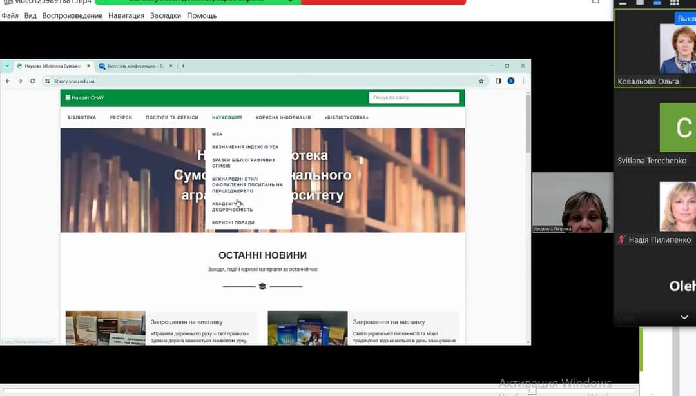696x396 pixels.
Task: Expand the Ресурси navigation menu
Action: 121,117
